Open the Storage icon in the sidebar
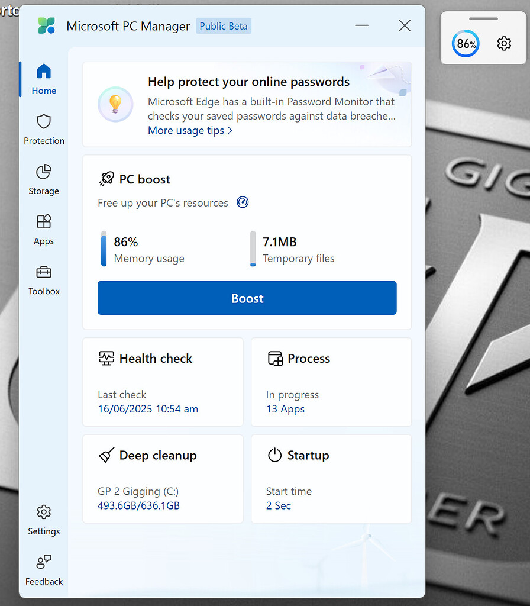Viewport: 530px width, 606px height. pos(43,172)
